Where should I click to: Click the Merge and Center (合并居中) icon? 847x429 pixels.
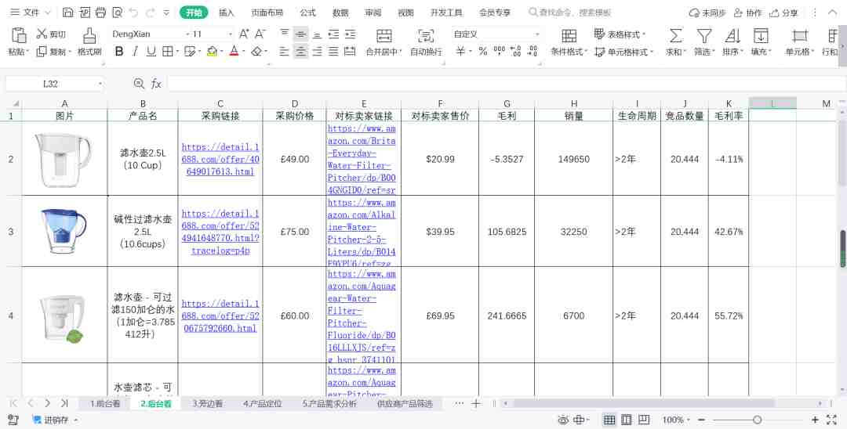tap(384, 35)
